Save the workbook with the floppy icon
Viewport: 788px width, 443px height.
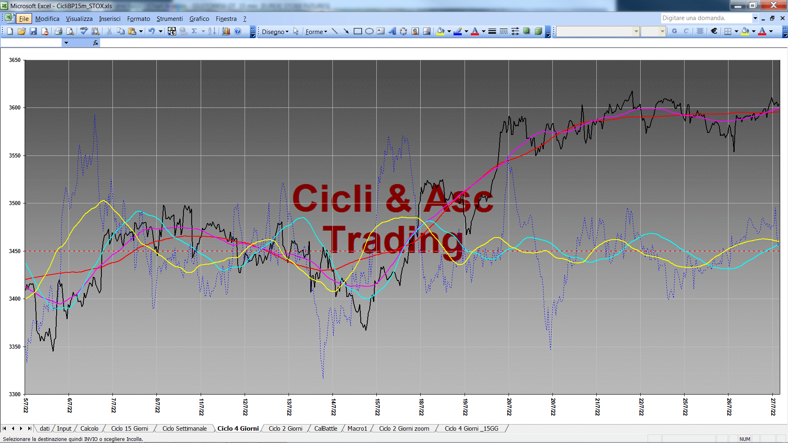33,31
